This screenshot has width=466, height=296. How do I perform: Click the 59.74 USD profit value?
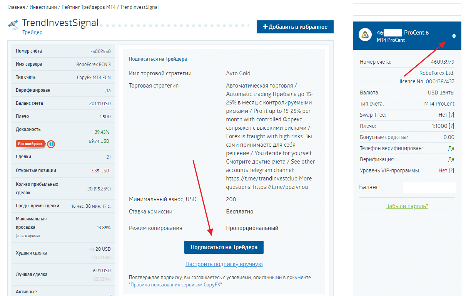tap(99, 141)
